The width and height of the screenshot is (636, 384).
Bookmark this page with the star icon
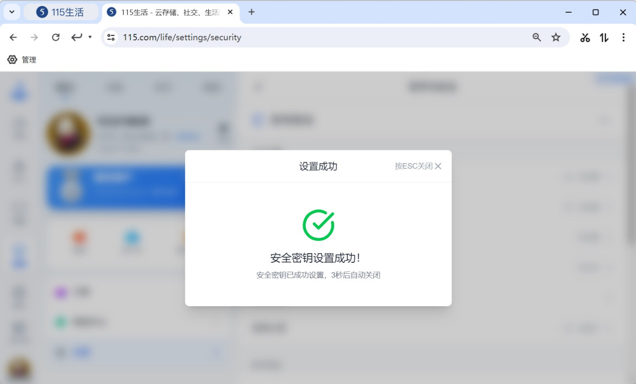pyautogui.click(x=556, y=37)
